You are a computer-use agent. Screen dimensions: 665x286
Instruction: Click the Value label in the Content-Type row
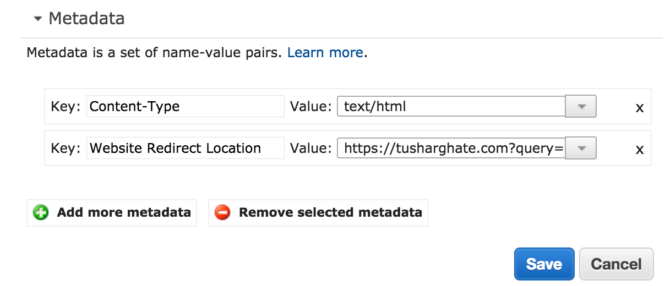pos(311,106)
